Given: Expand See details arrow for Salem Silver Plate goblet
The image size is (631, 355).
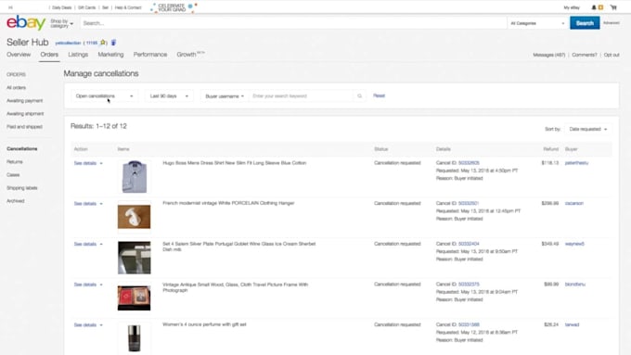Looking at the screenshot, I should point(101,244).
